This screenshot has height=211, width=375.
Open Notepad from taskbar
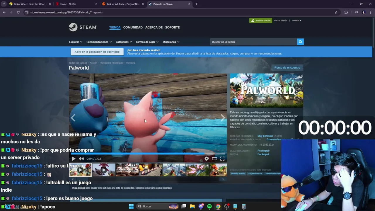click(235, 206)
